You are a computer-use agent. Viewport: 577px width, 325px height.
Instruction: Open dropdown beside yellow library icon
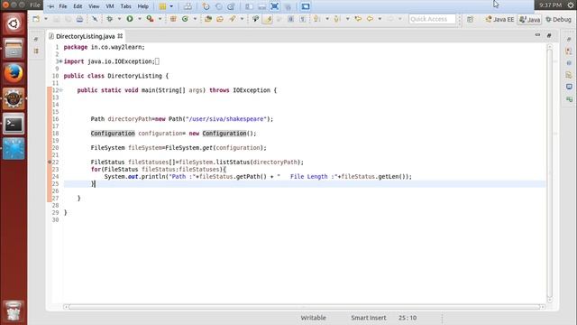pos(171,6)
